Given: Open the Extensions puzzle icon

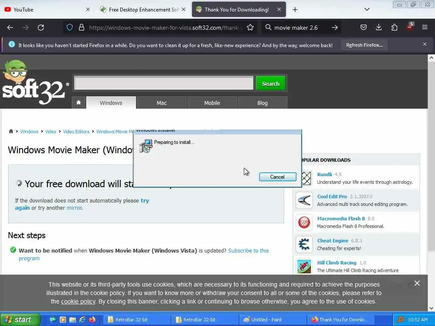Looking at the screenshot, I should (394, 27).
